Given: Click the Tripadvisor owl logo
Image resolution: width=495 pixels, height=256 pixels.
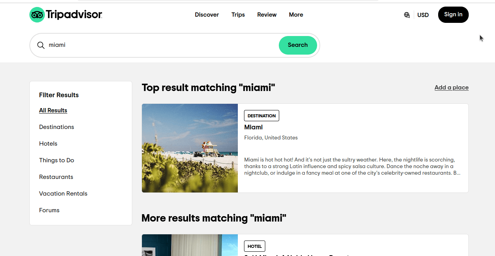Looking at the screenshot, I should 37,15.
